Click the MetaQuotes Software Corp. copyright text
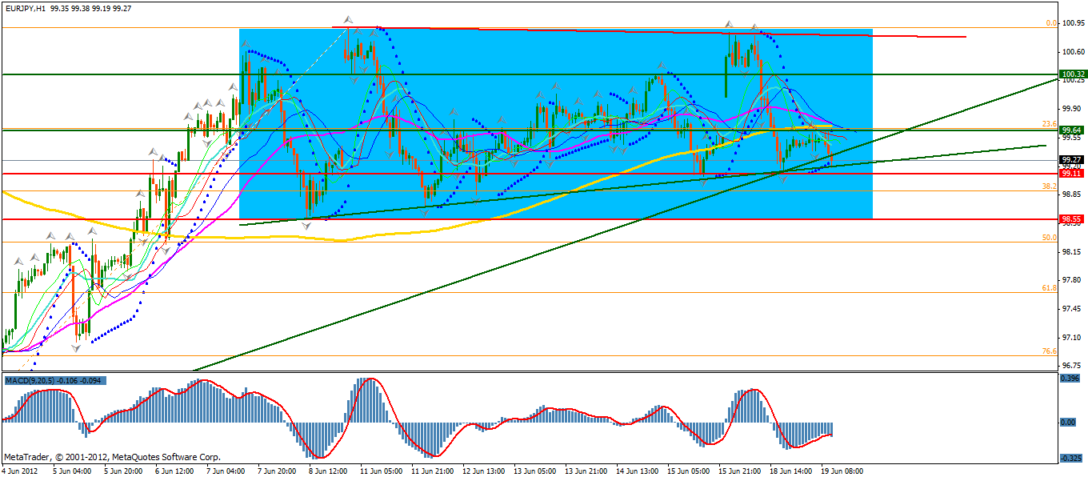The image size is (1088, 477). (111, 457)
